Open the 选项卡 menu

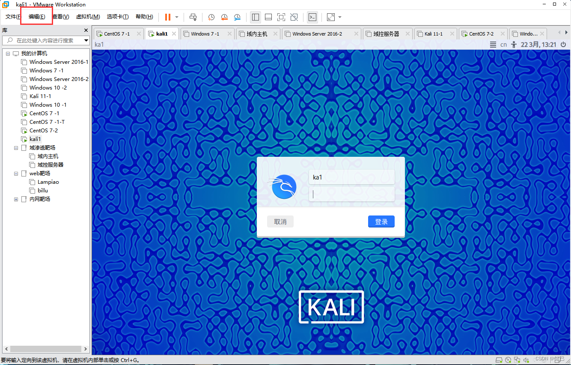click(118, 17)
